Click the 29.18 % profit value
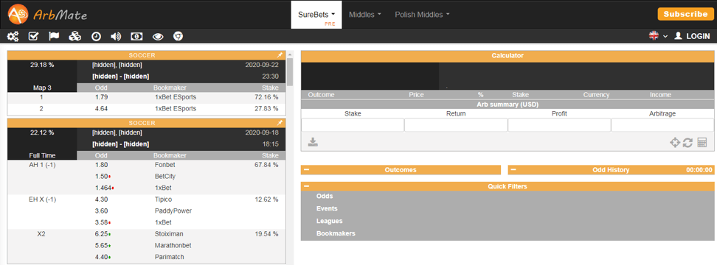Screen dimensions: 717x265 pos(42,65)
